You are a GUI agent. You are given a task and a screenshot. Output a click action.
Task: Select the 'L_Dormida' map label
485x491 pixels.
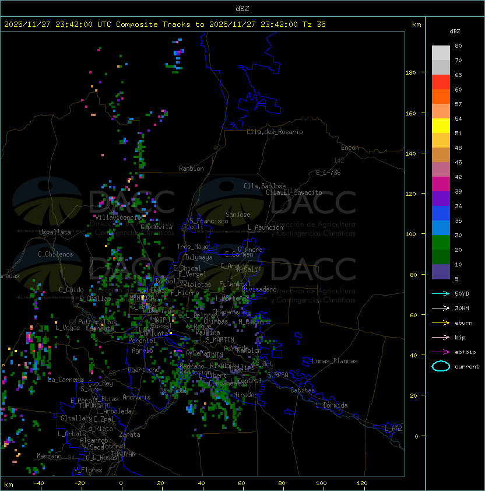point(332,405)
